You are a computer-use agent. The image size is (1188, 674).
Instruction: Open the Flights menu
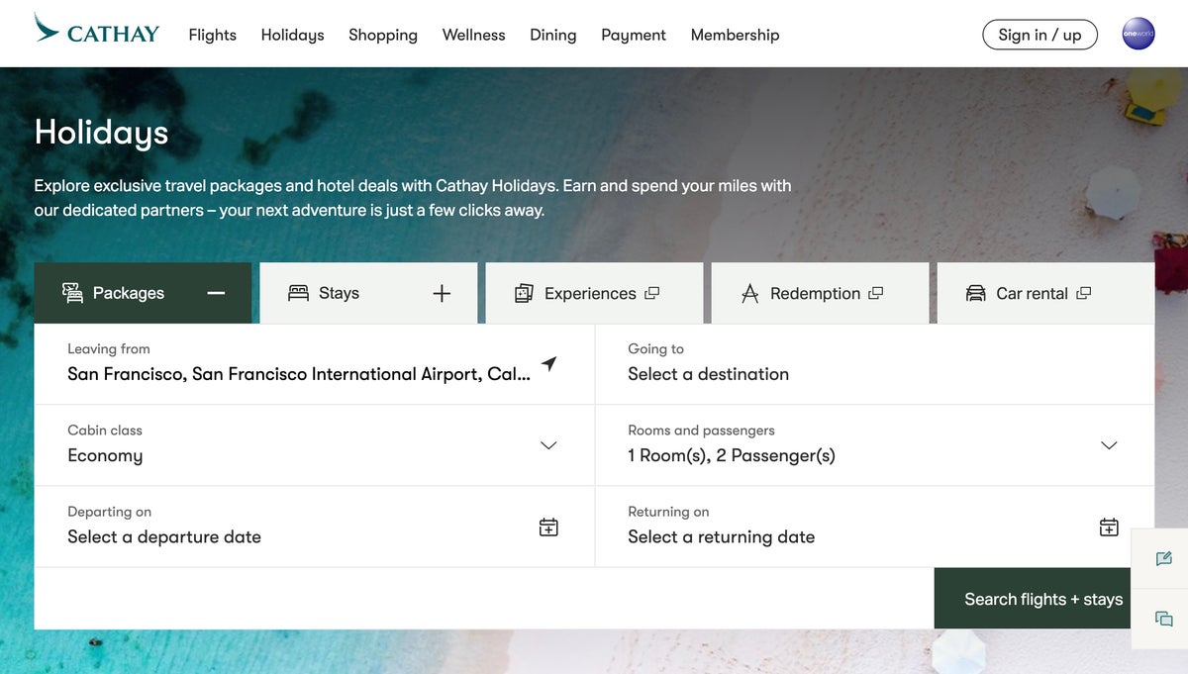pos(212,35)
